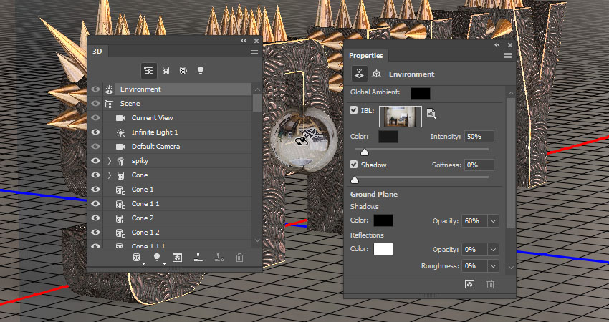
Task: Toggle visibility of Environment
Action: pos(95,89)
